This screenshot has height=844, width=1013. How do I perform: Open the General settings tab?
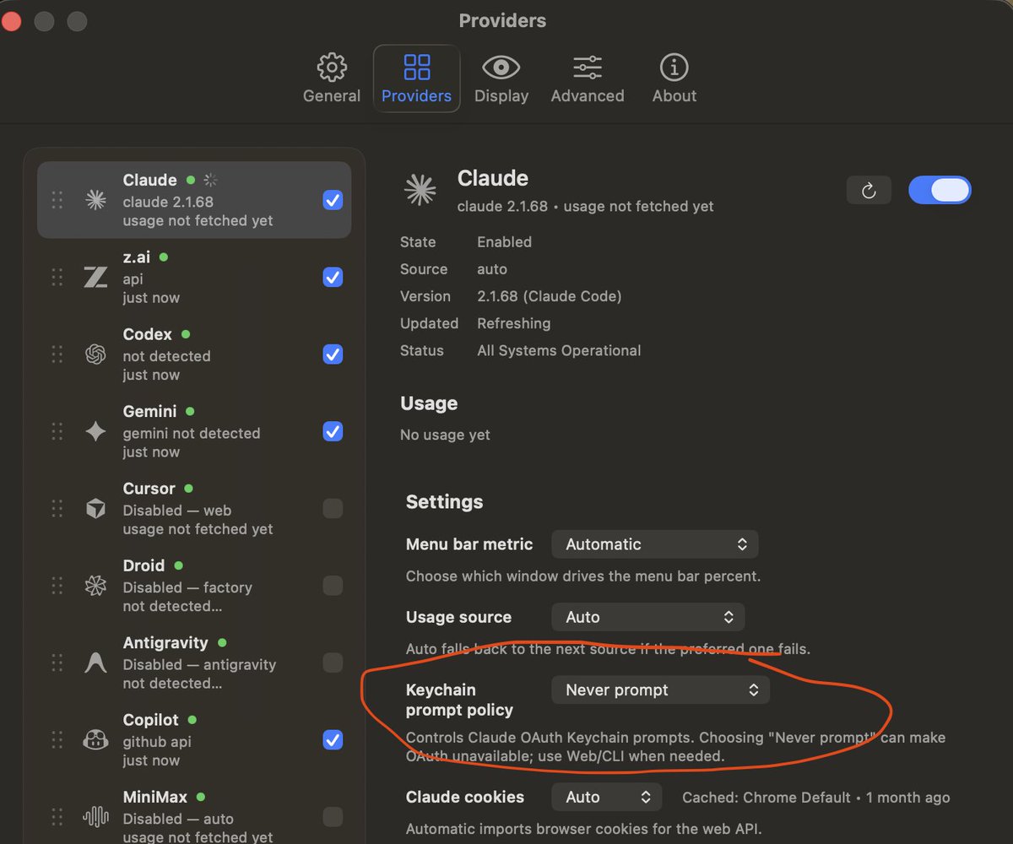(331, 78)
